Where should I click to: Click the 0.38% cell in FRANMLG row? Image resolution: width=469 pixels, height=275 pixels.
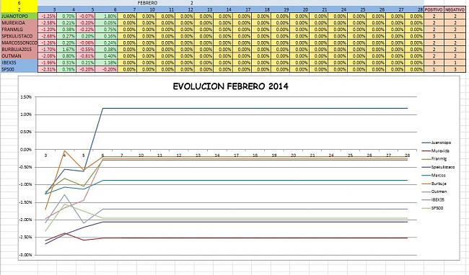[66, 30]
